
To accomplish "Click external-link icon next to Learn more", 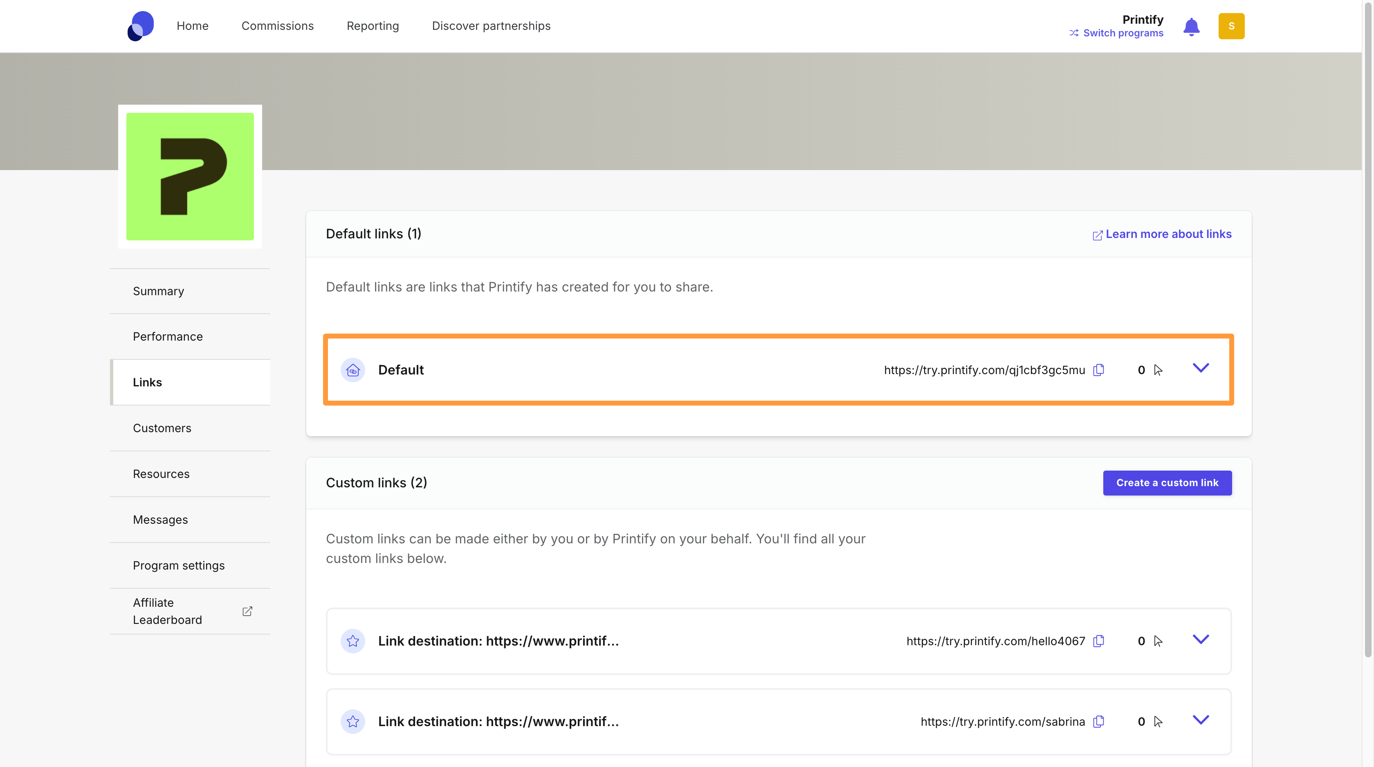I will pyautogui.click(x=1097, y=235).
